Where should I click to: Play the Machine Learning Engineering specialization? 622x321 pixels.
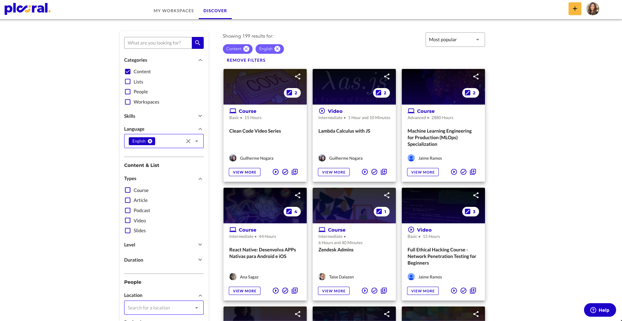click(454, 172)
